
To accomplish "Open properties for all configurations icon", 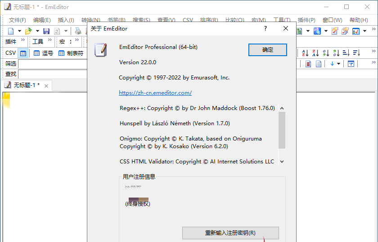I will [x=345, y=31].
